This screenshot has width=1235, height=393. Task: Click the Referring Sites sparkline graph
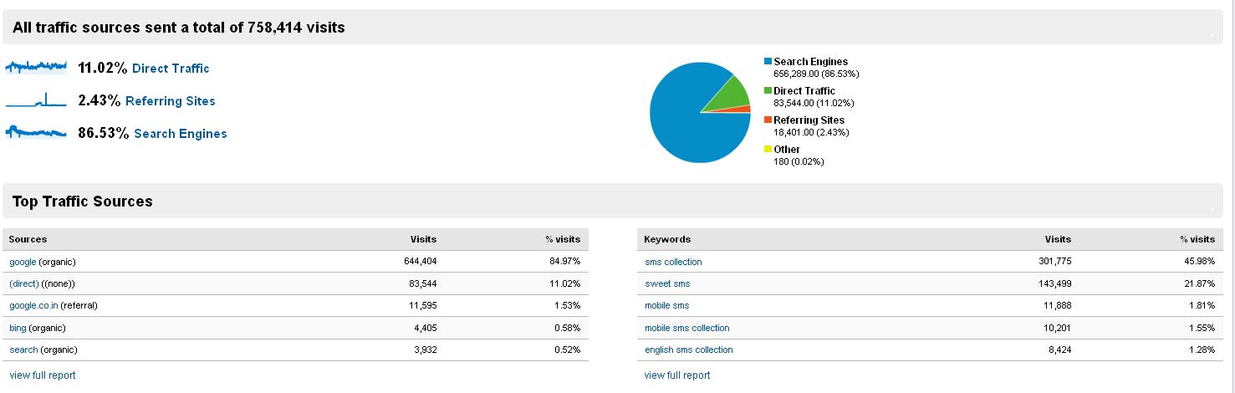[x=36, y=100]
